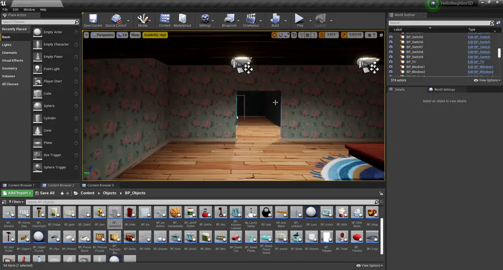503x270 pixels.
Task: Click the maximize viewport icon
Action: tap(381, 35)
